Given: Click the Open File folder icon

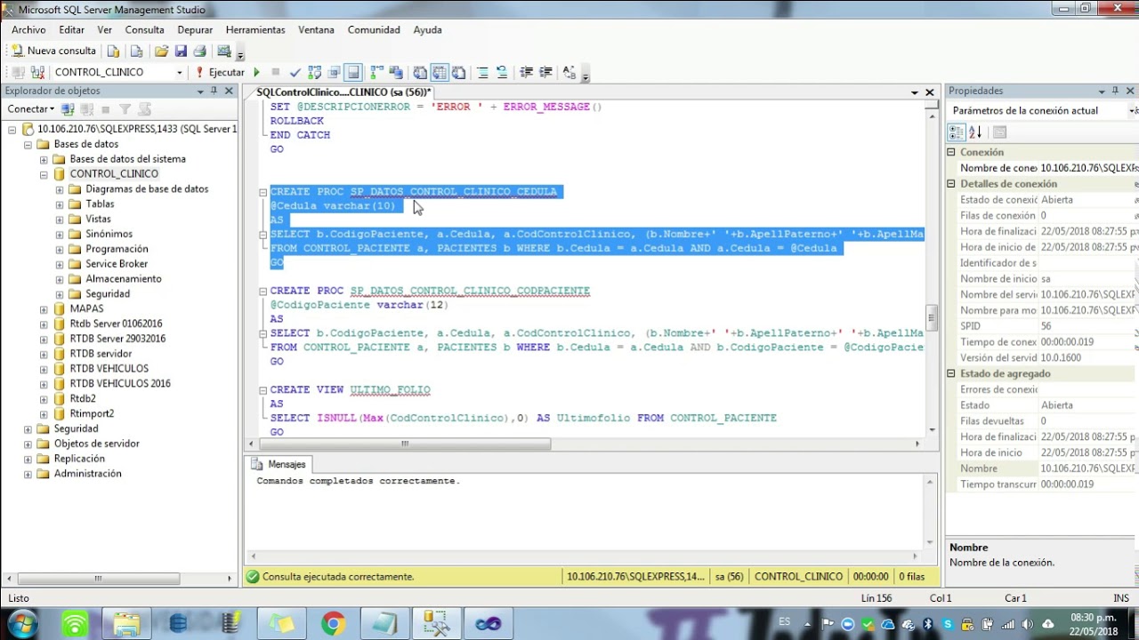Looking at the screenshot, I should tap(161, 51).
